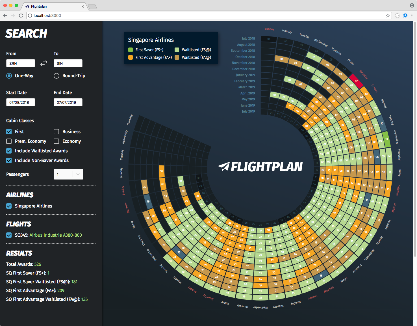
Task: Click the swap origin and destination arrows icon
Action: point(44,63)
